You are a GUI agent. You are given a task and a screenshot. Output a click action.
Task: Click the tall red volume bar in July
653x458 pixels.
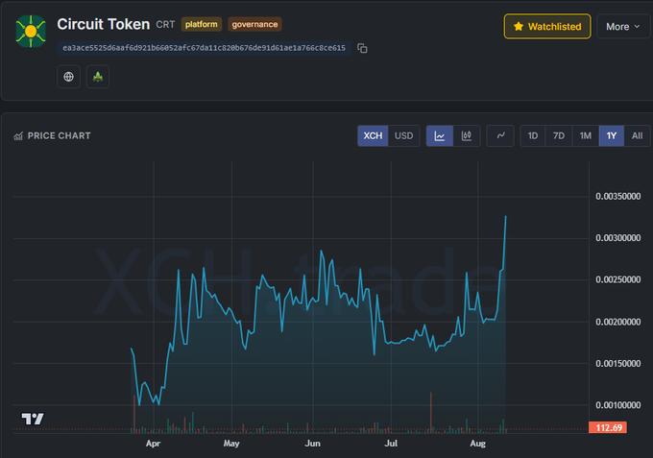point(431,411)
